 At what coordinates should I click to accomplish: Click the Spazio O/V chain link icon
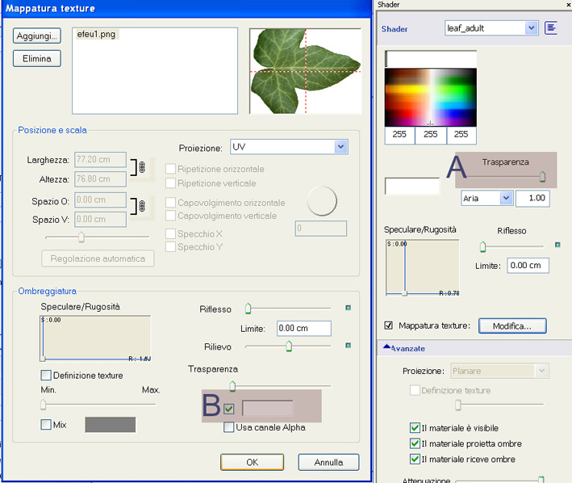[141, 208]
